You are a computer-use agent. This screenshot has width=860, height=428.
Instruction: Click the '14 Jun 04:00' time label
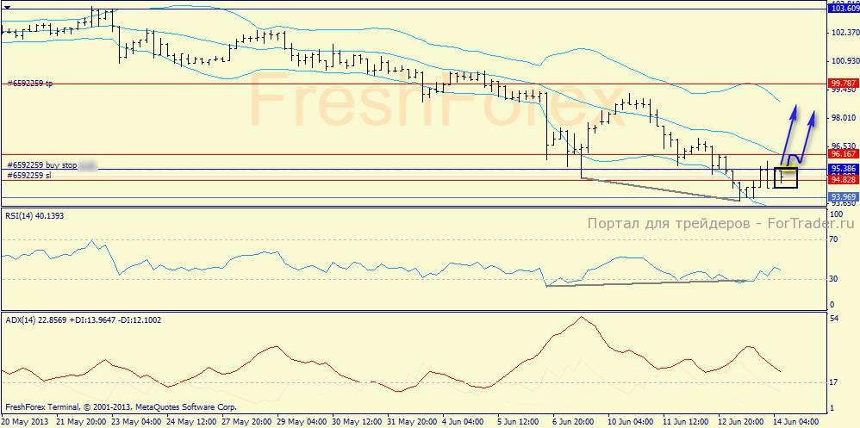798,422
